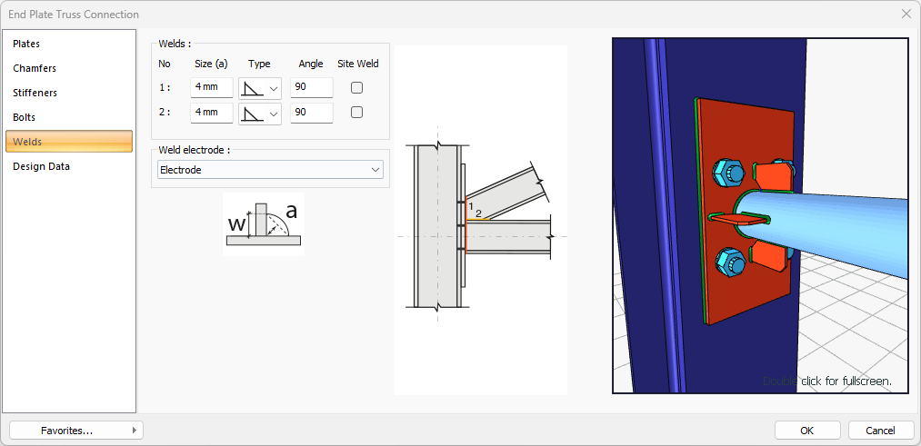Click the 3D connection preview
The width and height of the screenshot is (921, 446).
(760, 215)
